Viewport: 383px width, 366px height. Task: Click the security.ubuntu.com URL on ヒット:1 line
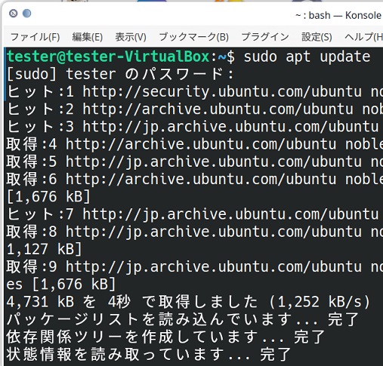[x=222, y=91]
